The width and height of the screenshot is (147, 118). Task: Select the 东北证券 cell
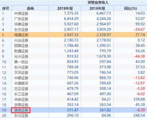pyautogui.click(x=21, y=116)
